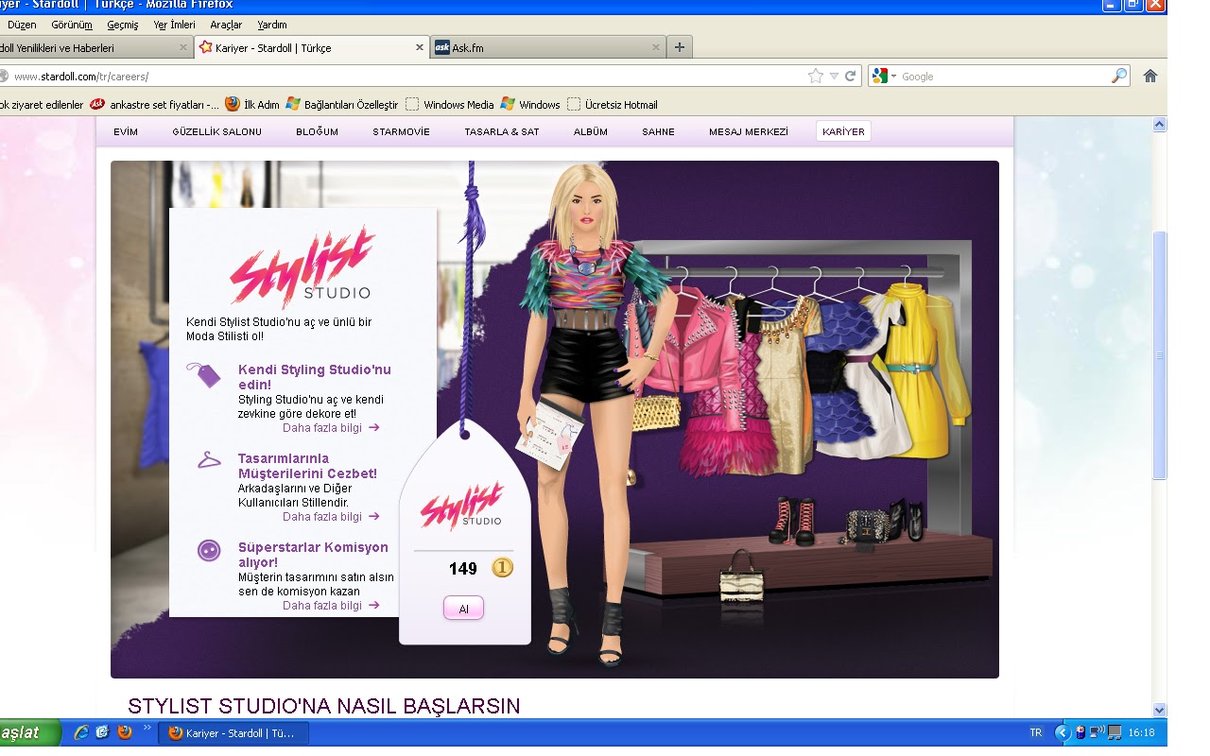Open the Görünüm menu
Image resolution: width=1210 pixels, height=756 pixels.
click(x=72, y=25)
